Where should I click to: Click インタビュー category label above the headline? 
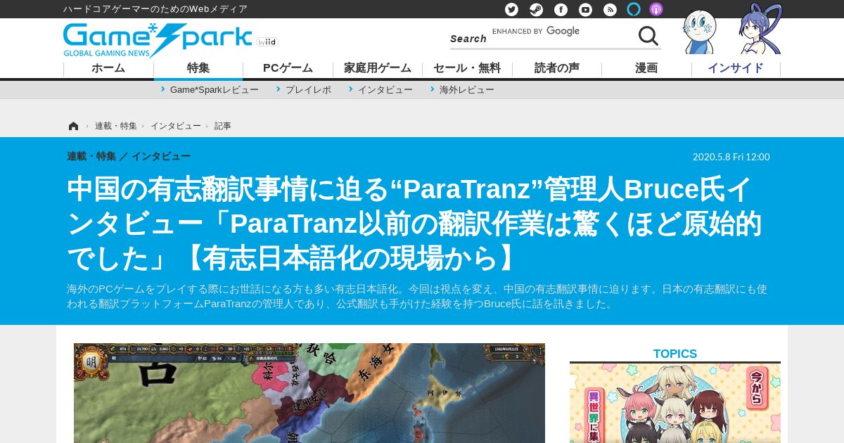[161, 156]
